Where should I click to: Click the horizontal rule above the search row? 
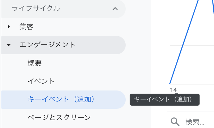pos(191,112)
